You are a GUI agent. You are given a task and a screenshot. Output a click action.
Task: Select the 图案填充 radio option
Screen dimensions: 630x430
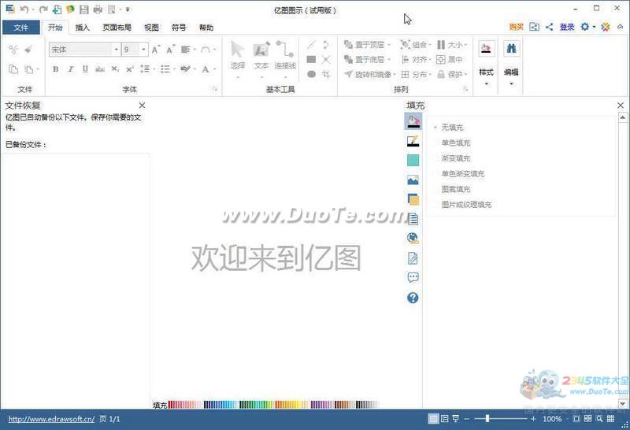coord(452,189)
